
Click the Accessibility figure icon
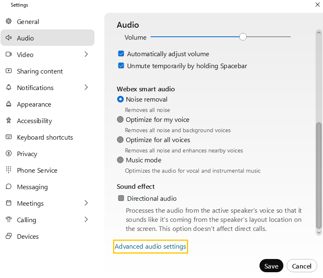(9, 121)
